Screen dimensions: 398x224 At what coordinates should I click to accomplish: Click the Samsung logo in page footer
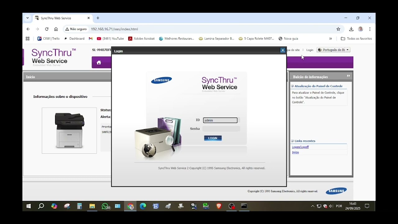click(336, 191)
